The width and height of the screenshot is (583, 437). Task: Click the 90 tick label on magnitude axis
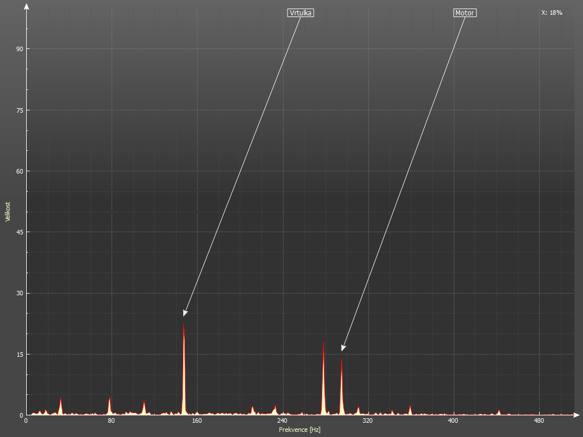[x=19, y=49]
